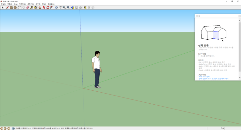Screen dimensions: 241x130
Task: Activate the Arc tool
Action: tap(19, 7)
